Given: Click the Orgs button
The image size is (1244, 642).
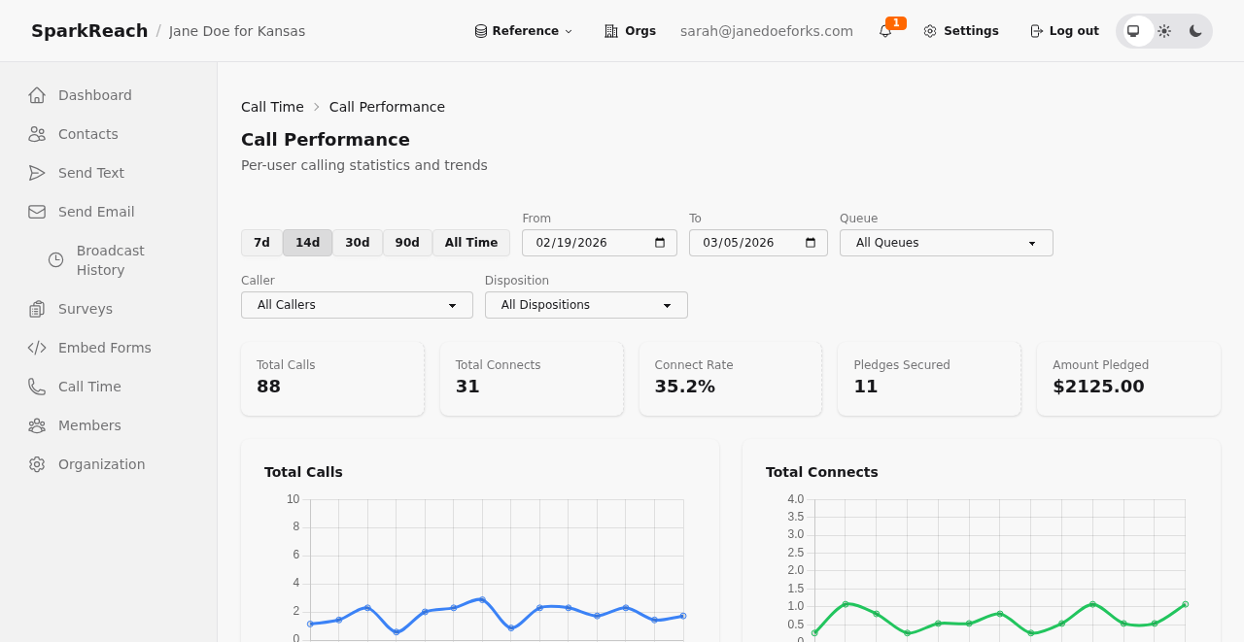Looking at the screenshot, I should (x=630, y=31).
